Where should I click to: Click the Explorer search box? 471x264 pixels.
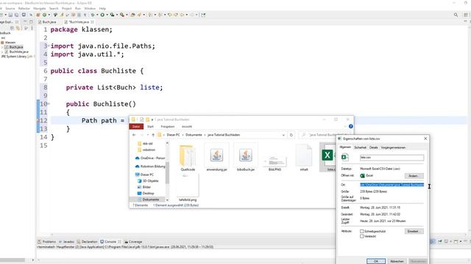323,135
